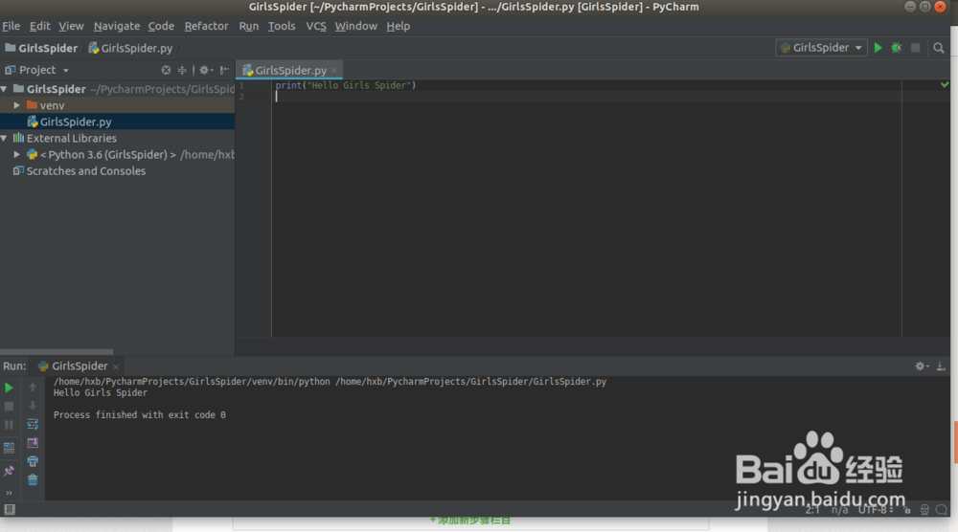This screenshot has width=958, height=532.
Task: Expand the venv folder
Action: pyautogui.click(x=17, y=105)
